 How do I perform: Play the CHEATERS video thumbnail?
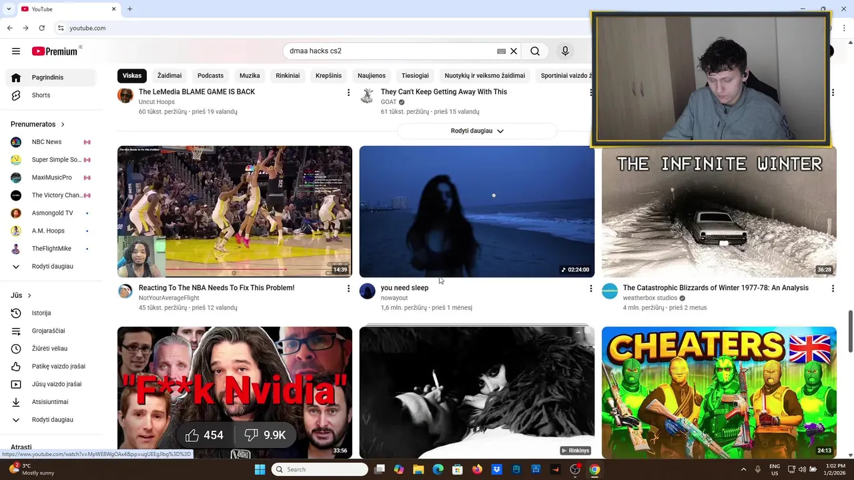(719, 393)
